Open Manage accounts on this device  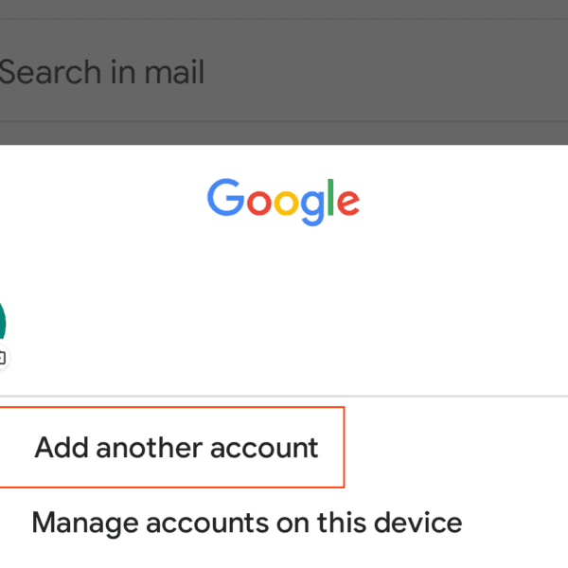pos(246,522)
